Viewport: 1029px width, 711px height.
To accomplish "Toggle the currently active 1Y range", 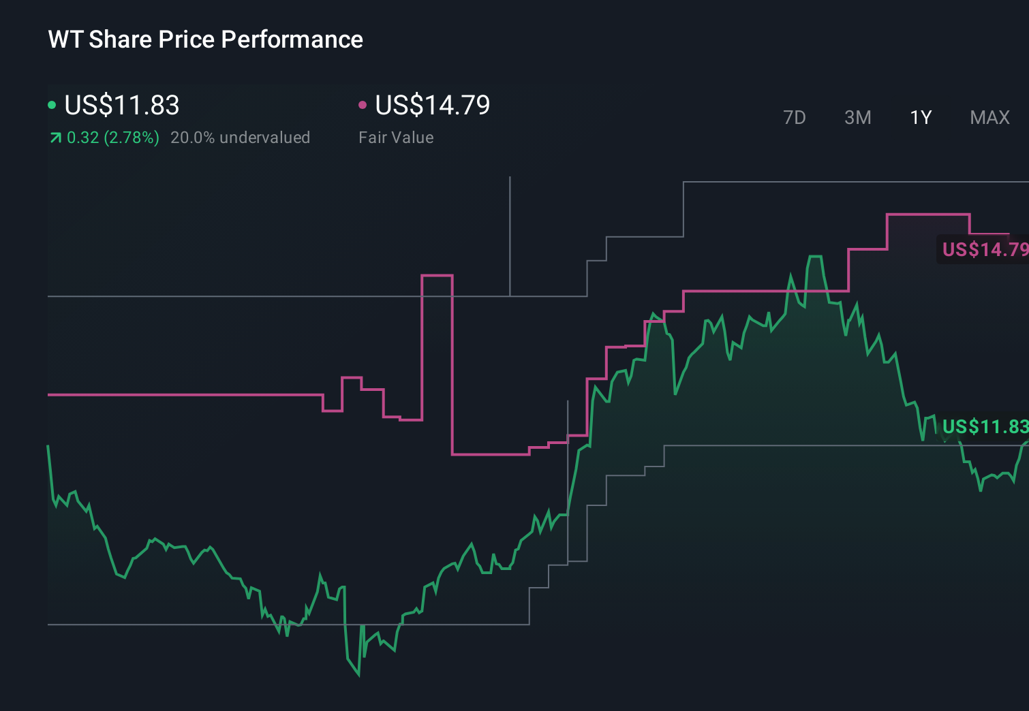I will click(x=920, y=117).
